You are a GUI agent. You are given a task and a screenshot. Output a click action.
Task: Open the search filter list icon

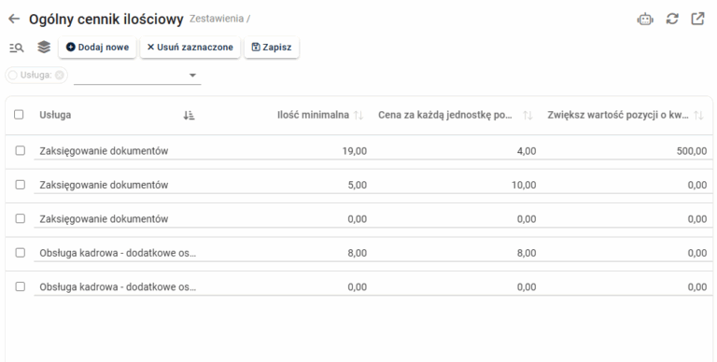17,48
